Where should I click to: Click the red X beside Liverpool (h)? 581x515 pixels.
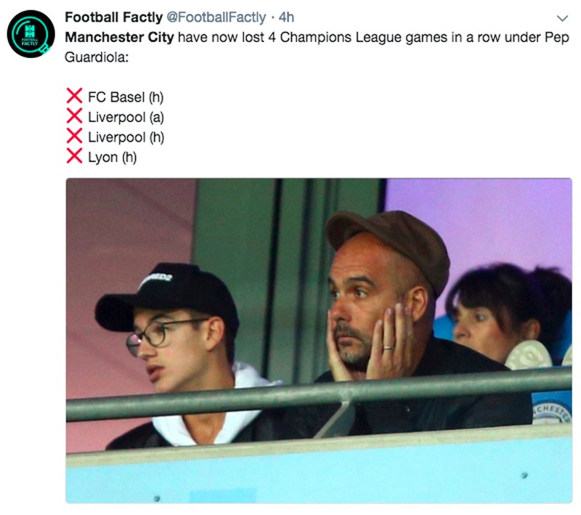73,137
